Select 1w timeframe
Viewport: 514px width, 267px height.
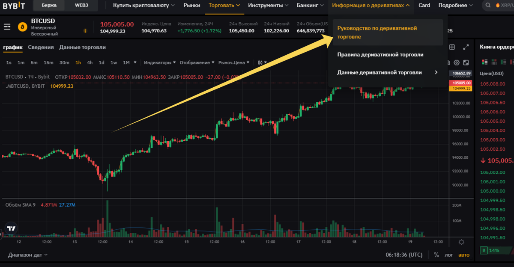(x=114, y=62)
